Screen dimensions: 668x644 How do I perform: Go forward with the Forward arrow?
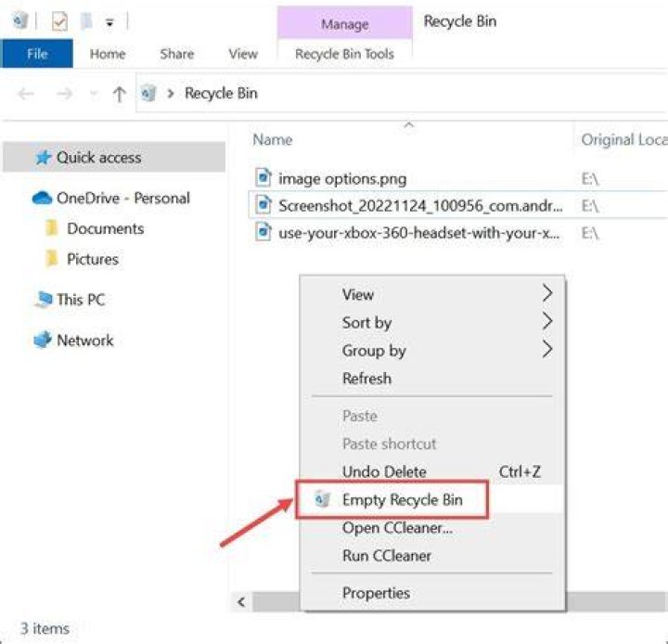coord(64,94)
